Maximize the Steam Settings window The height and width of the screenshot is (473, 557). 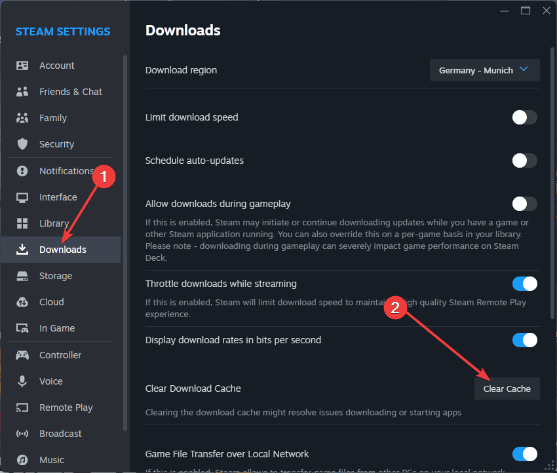coord(526,10)
